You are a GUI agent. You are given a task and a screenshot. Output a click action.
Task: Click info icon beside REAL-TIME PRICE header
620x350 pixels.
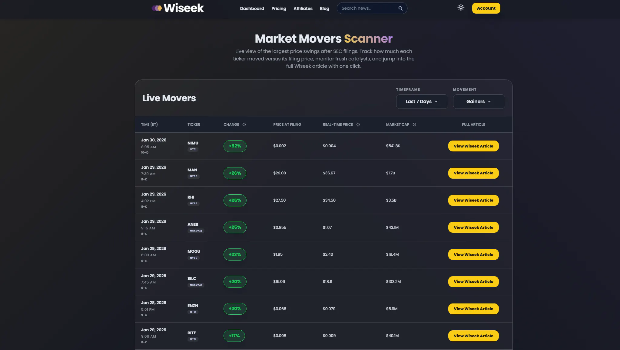[x=358, y=125]
